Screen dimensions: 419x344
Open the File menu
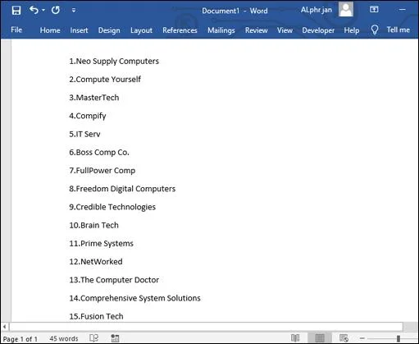(16, 30)
